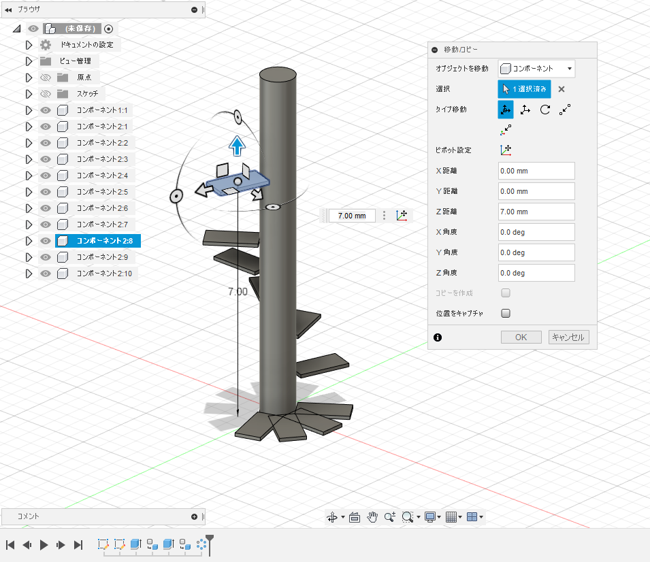Click the キャンセル button

coord(568,337)
